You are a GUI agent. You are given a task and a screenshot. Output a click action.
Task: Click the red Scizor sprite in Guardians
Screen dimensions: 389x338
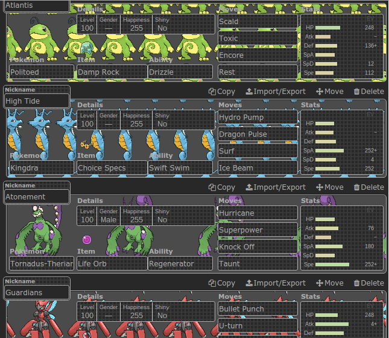click(41, 320)
